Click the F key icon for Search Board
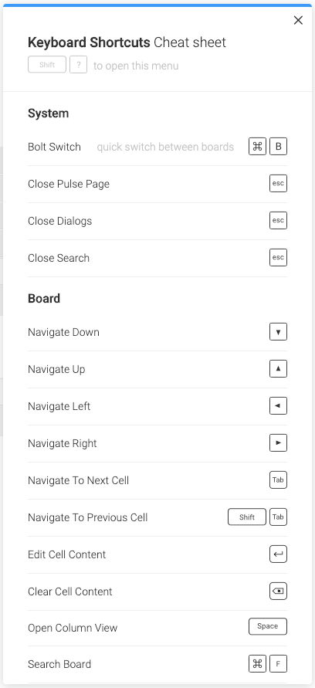Image resolution: width=315 pixels, height=688 pixels. [278, 664]
